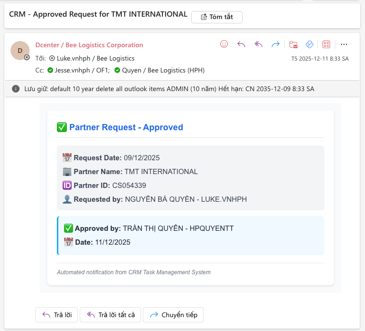Click the Request Date value 09/12/2025

click(x=142, y=158)
